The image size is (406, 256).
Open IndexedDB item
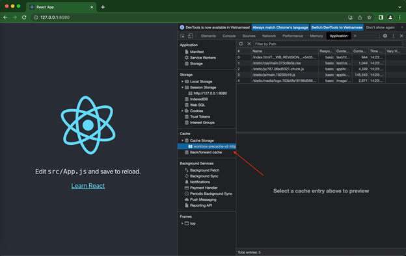pyautogui.click(x=199, y=99)
